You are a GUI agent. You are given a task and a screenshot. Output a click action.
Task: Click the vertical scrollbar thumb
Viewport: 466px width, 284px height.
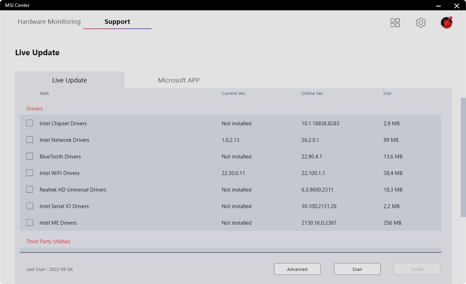tap(463, 157)
